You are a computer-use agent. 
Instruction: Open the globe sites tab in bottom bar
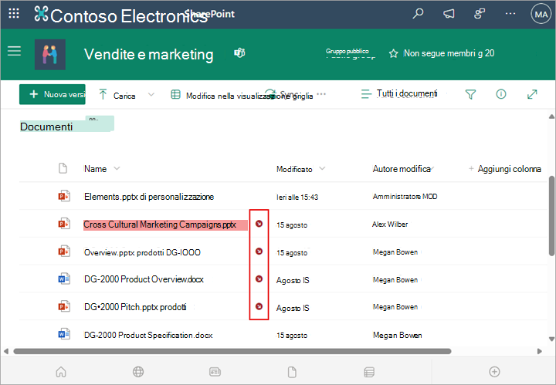[x=138, y=372]
